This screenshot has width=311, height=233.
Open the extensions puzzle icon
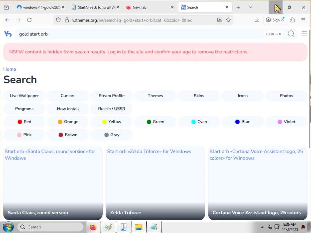(x=292, y=20)
